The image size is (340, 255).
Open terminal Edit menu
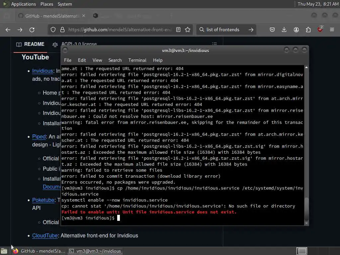(82, 60)
